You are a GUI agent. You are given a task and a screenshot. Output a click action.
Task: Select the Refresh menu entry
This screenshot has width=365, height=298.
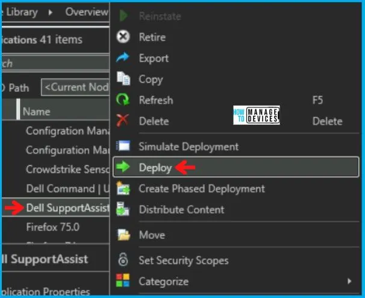coord(236,100)
